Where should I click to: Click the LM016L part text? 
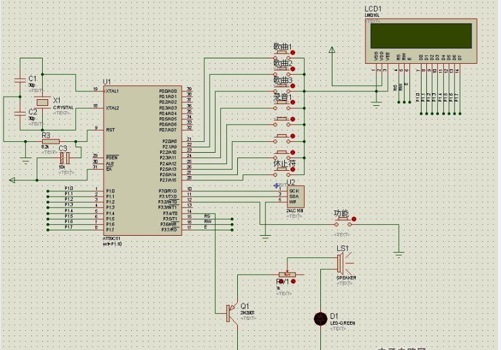pyautogui.click(x=372, y=15)
